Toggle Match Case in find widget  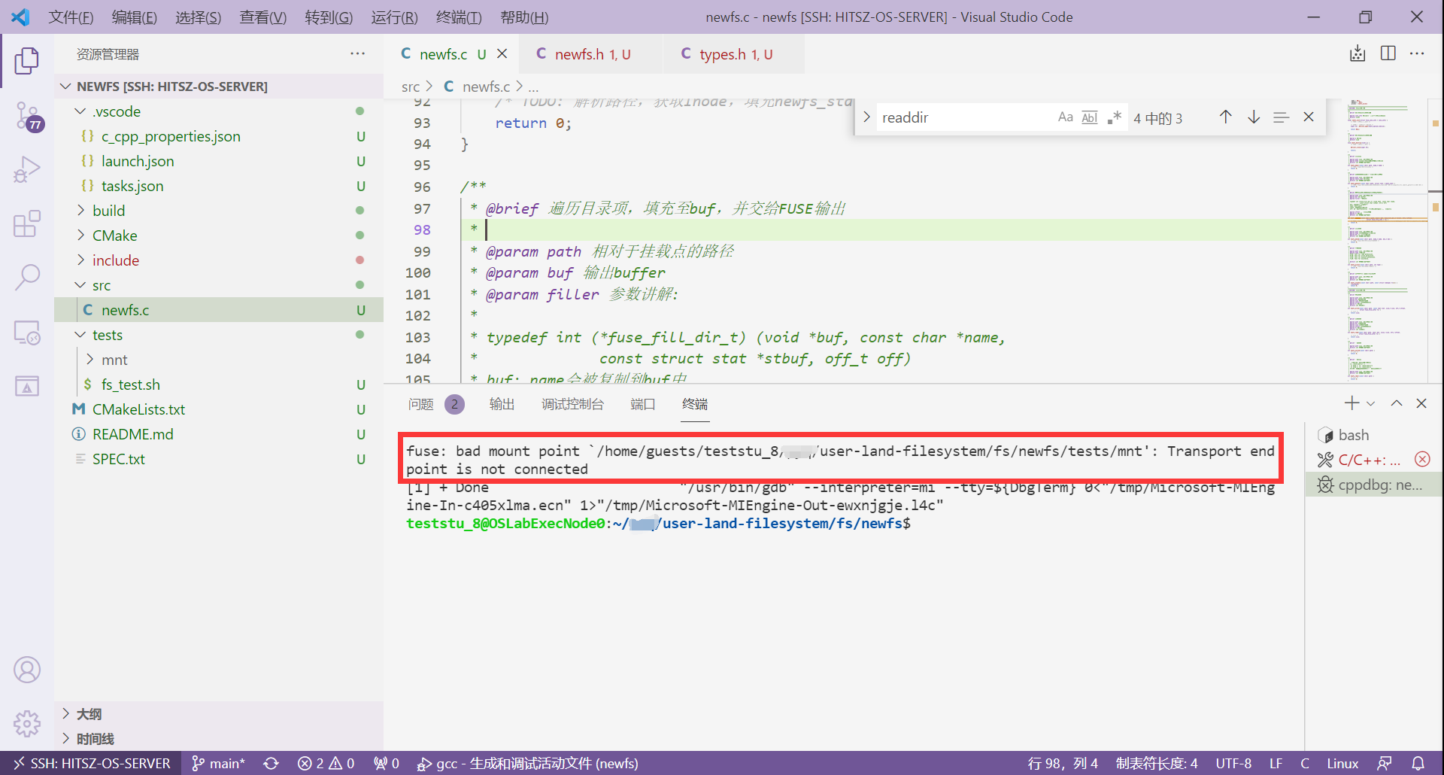click(x=1065, y=117)
